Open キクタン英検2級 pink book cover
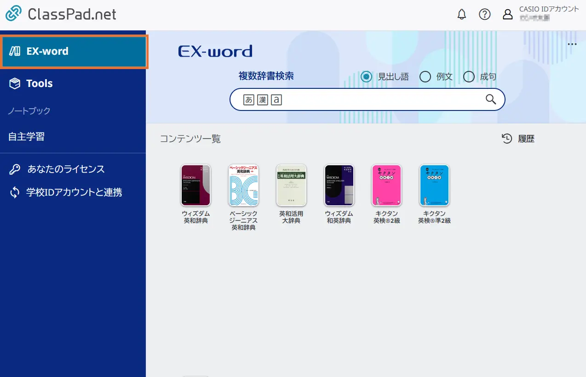 point(387,186)
